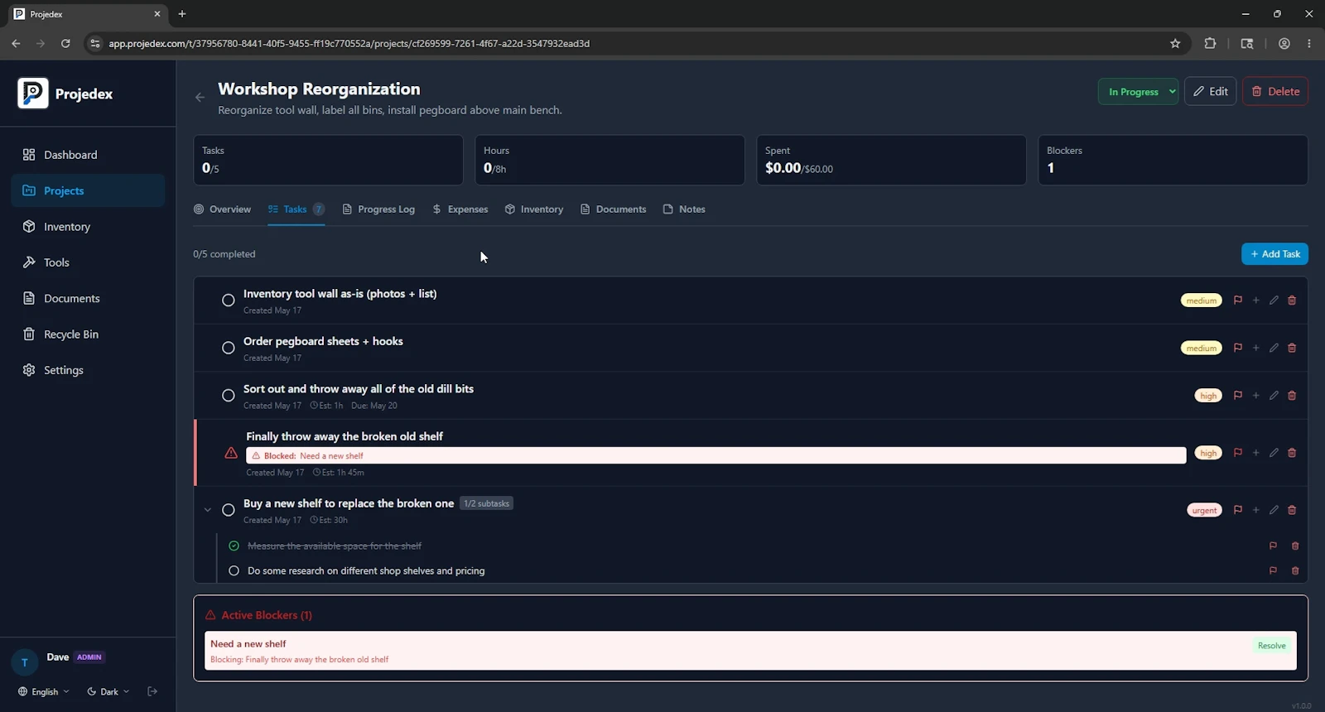Go to Dashboard in sidebar
This screenshot has height=712, width=1325.
(88, 155)
